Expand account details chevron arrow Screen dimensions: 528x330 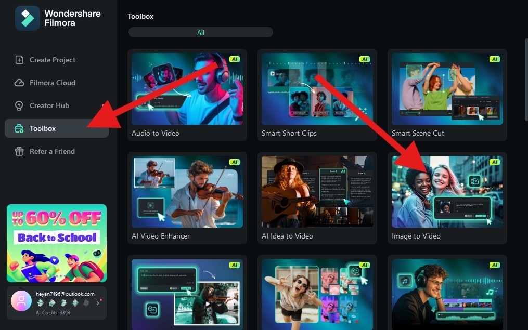click(98, 303)
